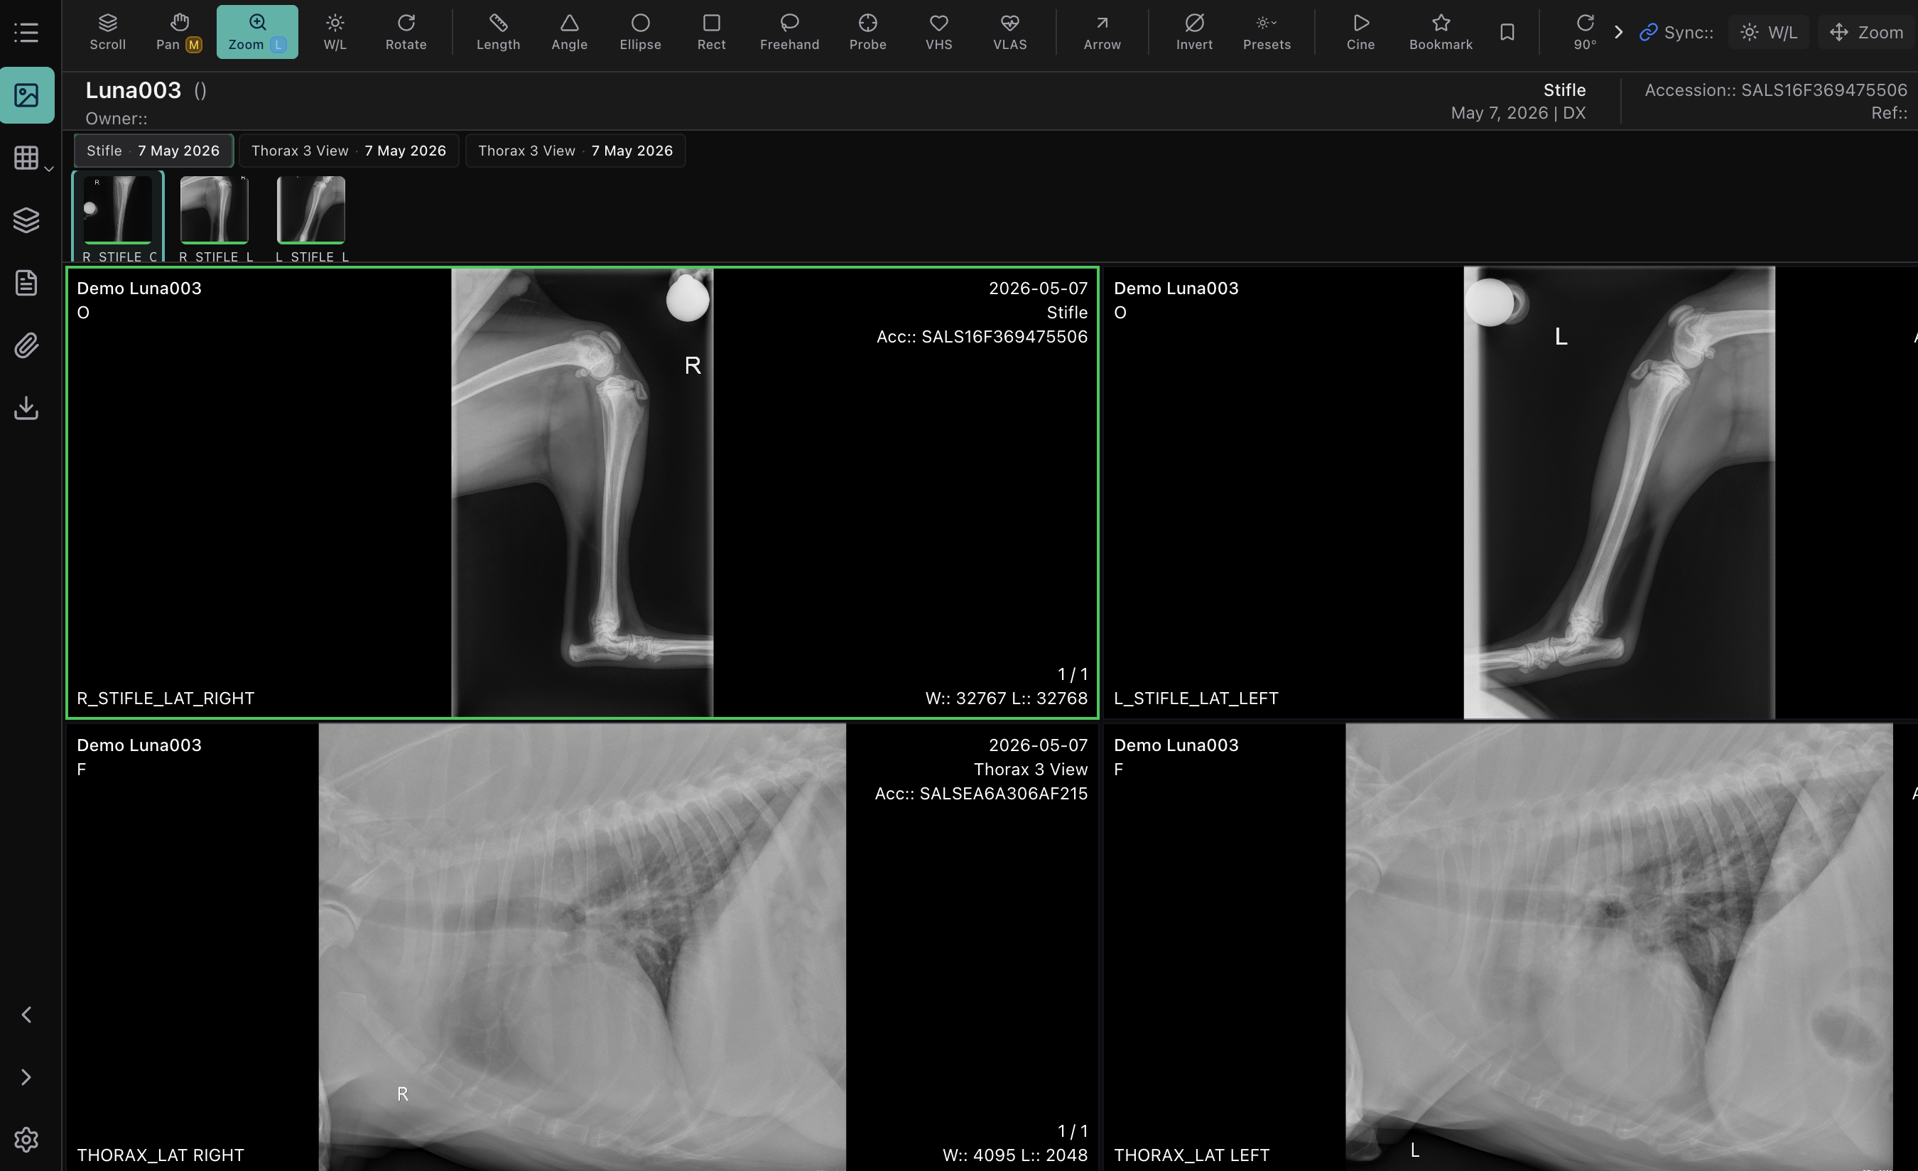The image size is (1918, 1171).
Task: Select the Angle measurement tool
Action: (569, 32)
